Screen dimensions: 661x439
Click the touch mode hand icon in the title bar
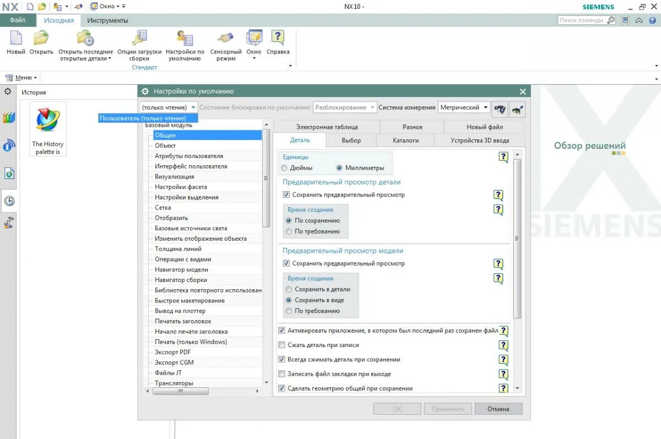point(79,7)
